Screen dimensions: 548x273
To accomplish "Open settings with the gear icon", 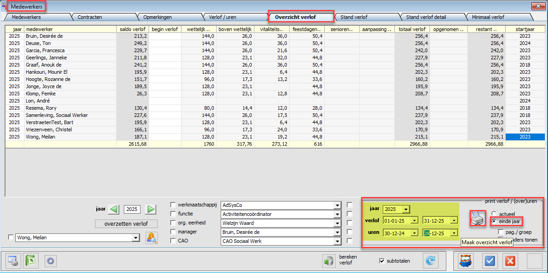I will [50, 261].
